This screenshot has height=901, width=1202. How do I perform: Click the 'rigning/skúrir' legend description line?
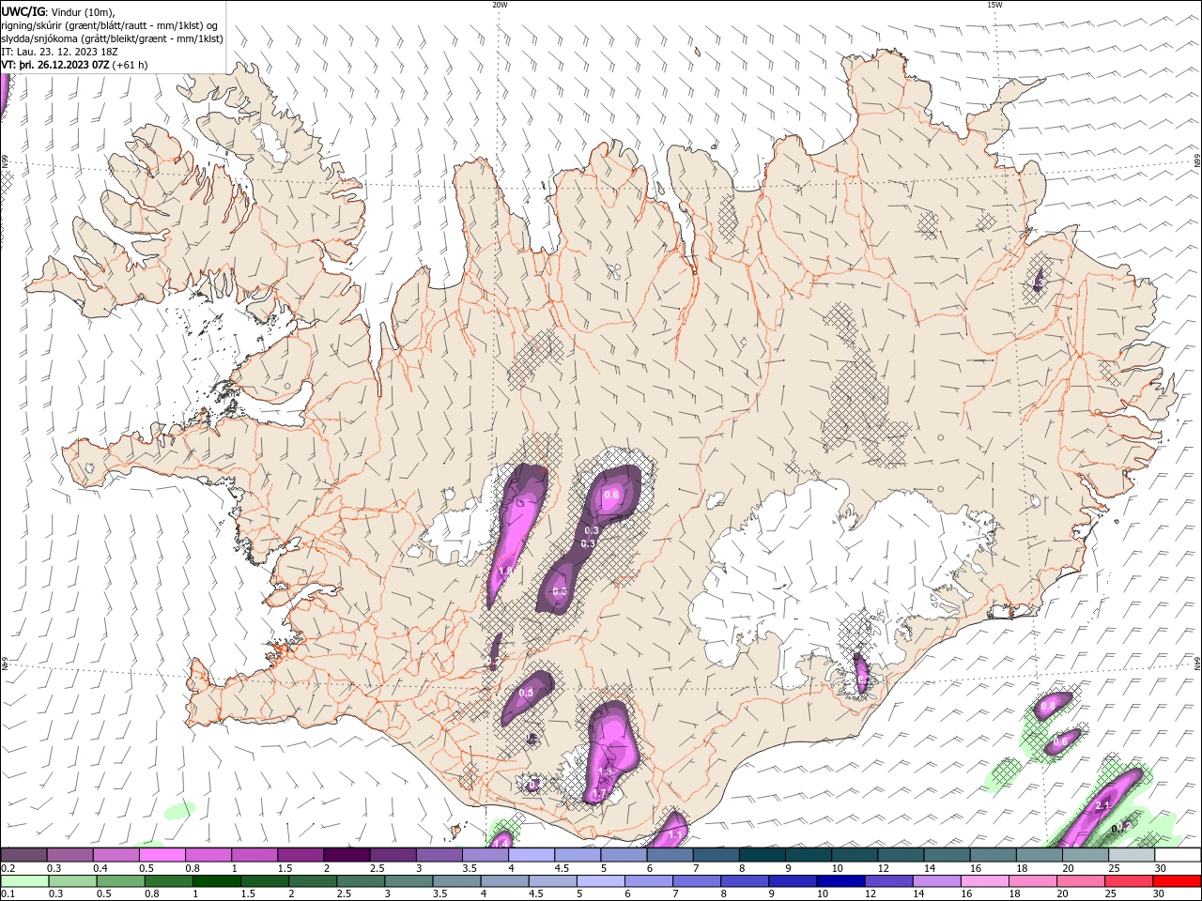(110, 25)
